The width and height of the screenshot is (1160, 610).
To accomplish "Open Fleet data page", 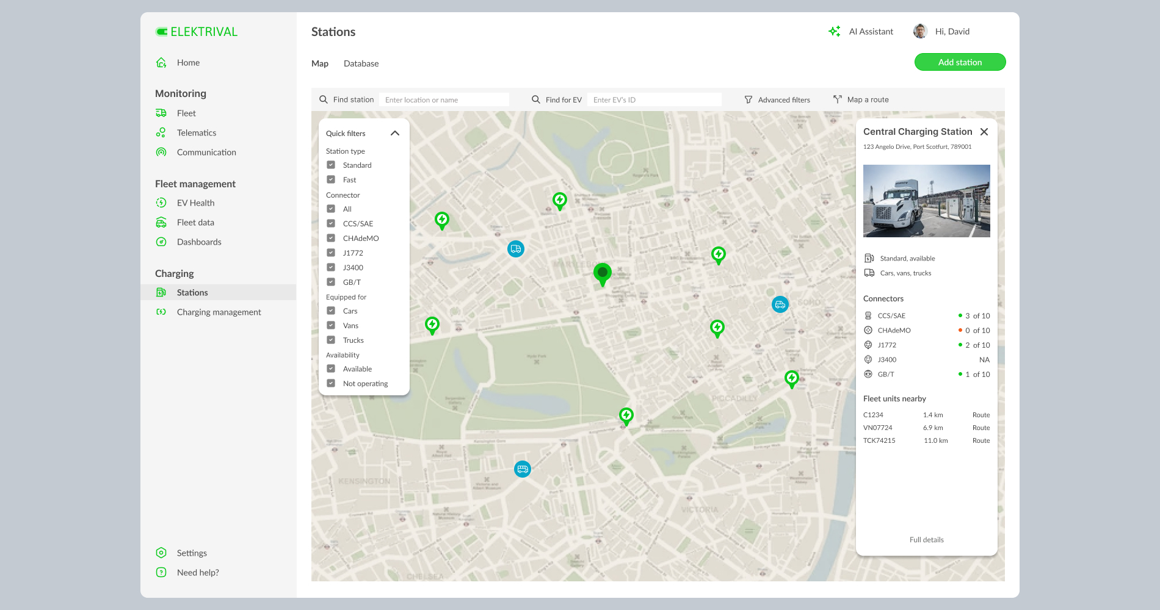I will point(195,222).
